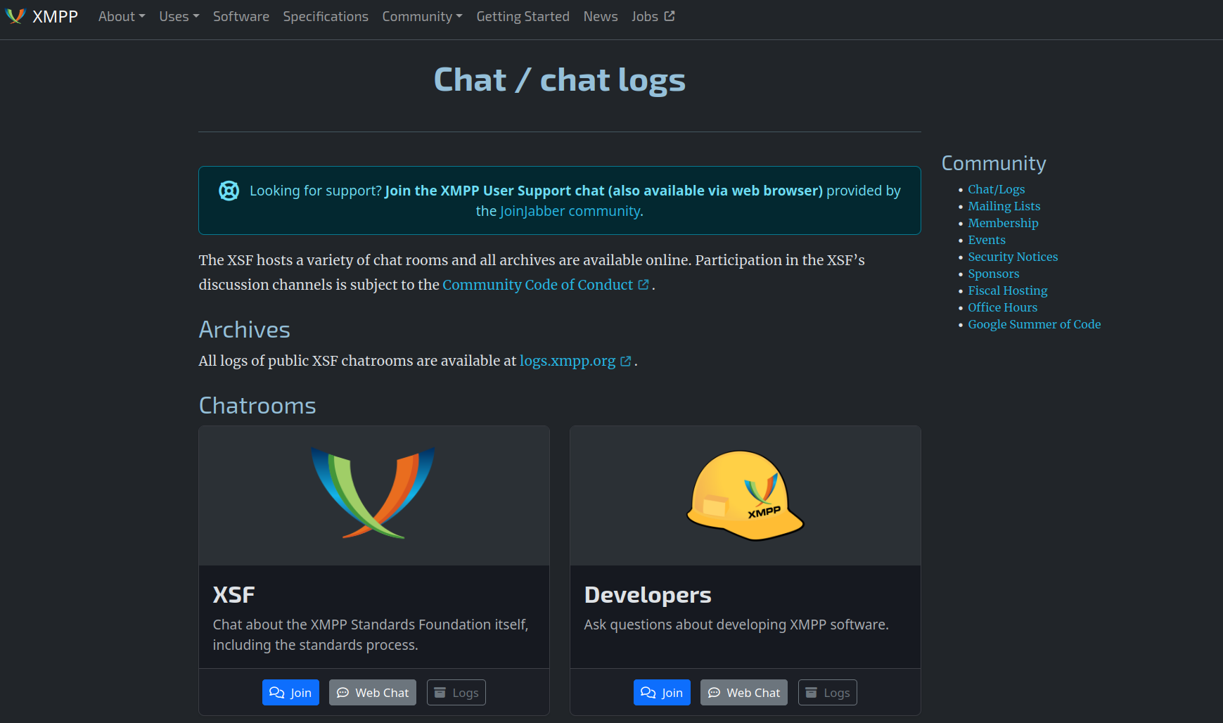The height and width of the screenshot is (723, 1223).
Task: Click speech bubble icon on Developers Web Chat
Action: (714, 693)
